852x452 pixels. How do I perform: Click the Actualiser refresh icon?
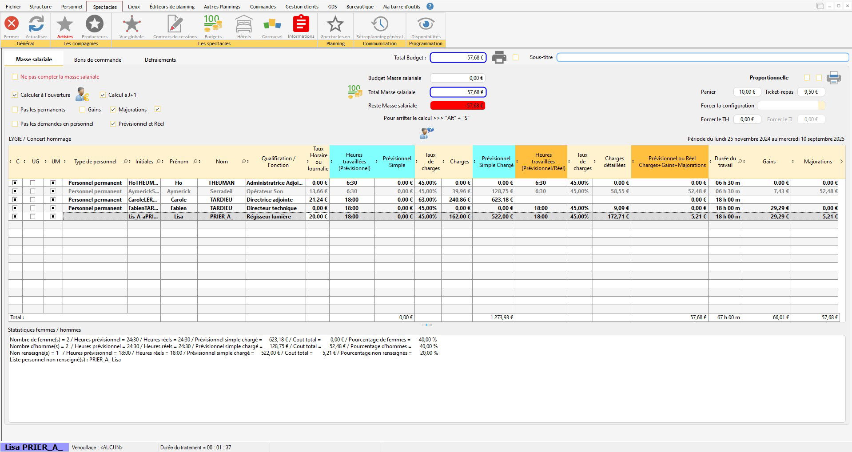tap(36, 24)
